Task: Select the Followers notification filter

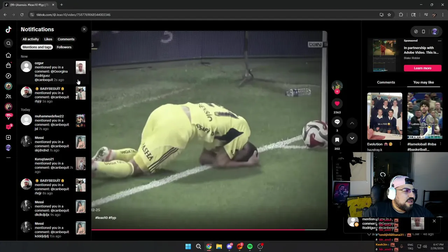Action: click(64, 47)
